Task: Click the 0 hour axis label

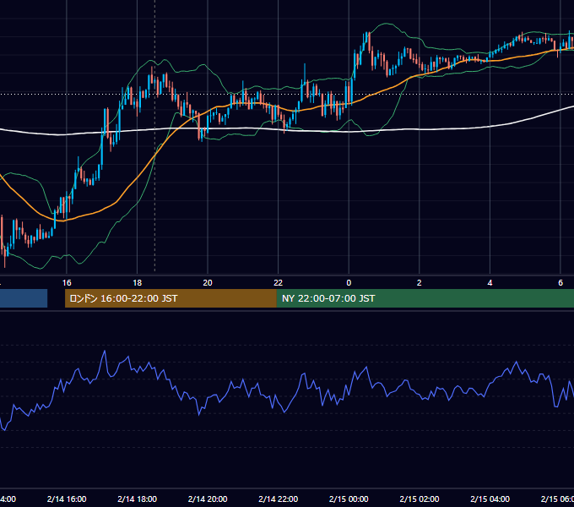Action: pyautogui.click(x=349, y=283)
